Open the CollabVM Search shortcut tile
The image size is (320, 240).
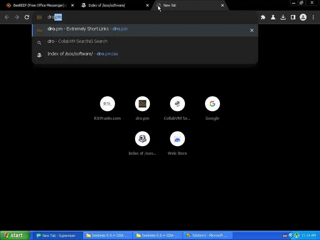coord(177,108)
